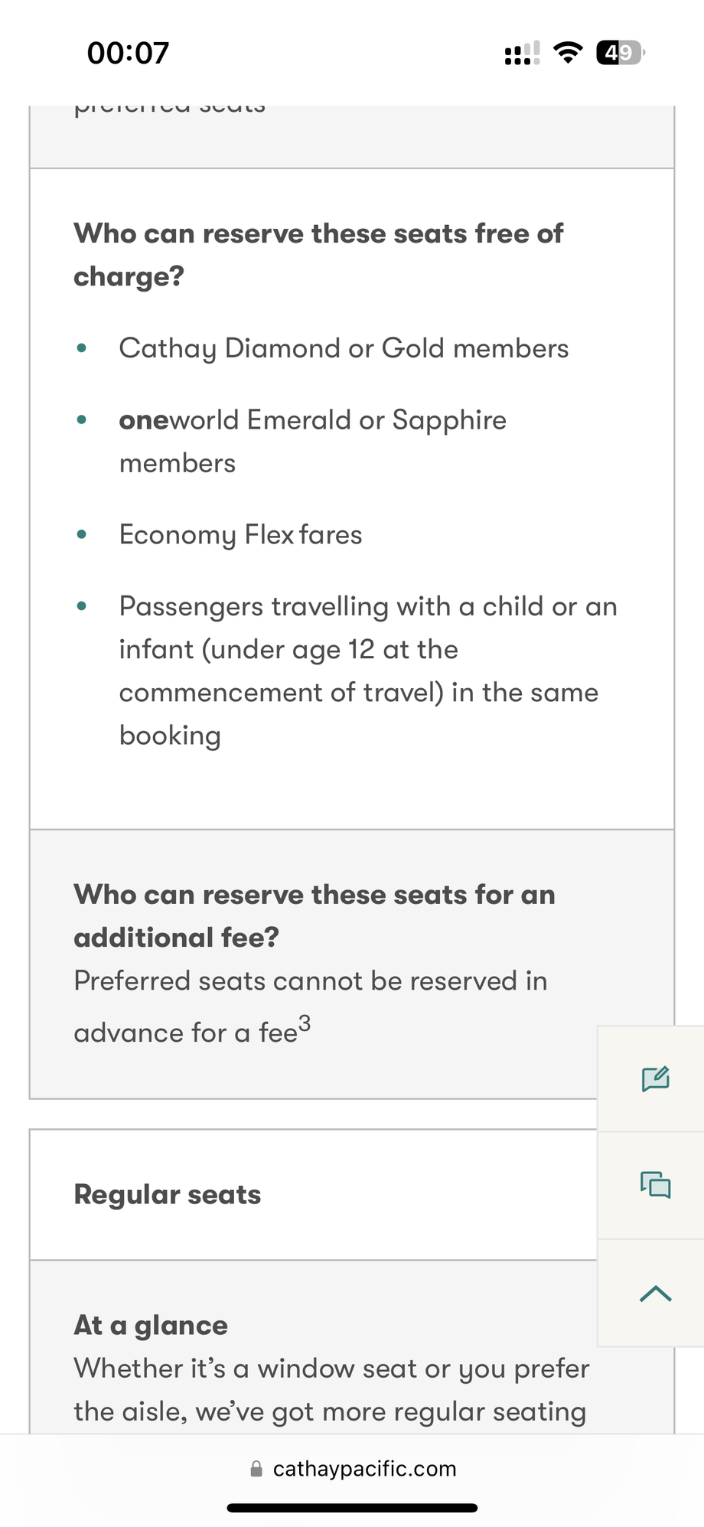
Task: Tap the "Regular seats" section heading
Action: tap(168, 1194)
